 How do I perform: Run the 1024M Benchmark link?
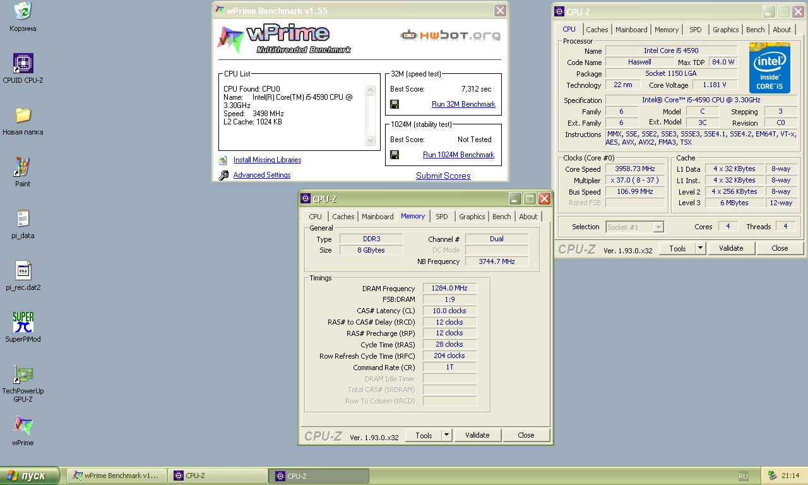coord(458,155)
